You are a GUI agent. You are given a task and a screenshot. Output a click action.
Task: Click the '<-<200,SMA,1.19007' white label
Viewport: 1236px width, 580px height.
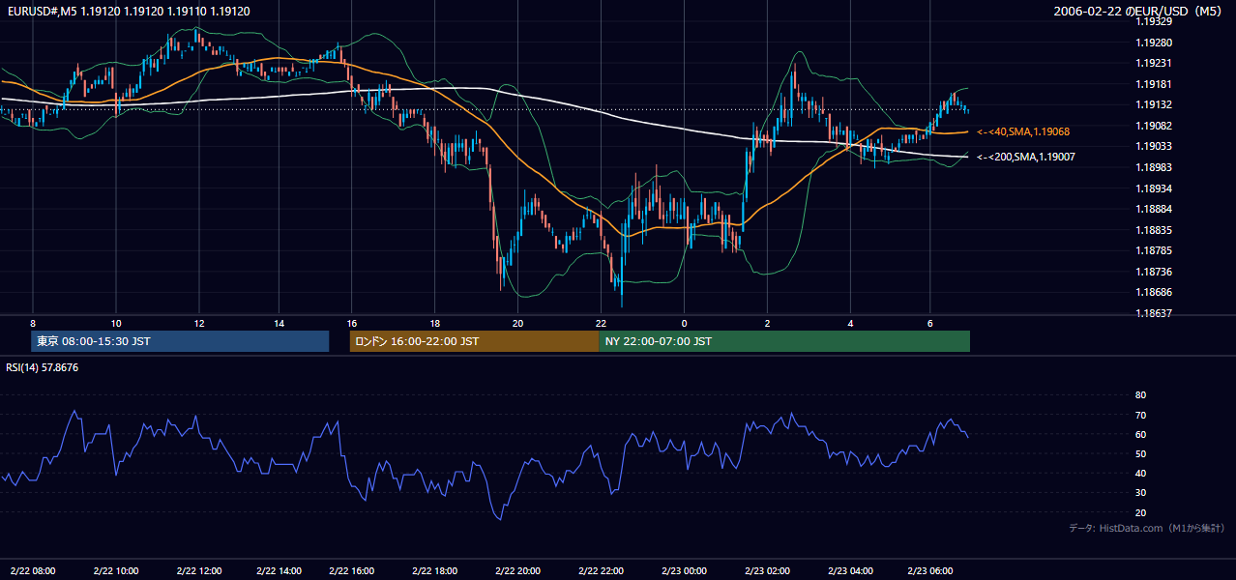tap(1025, 157)
